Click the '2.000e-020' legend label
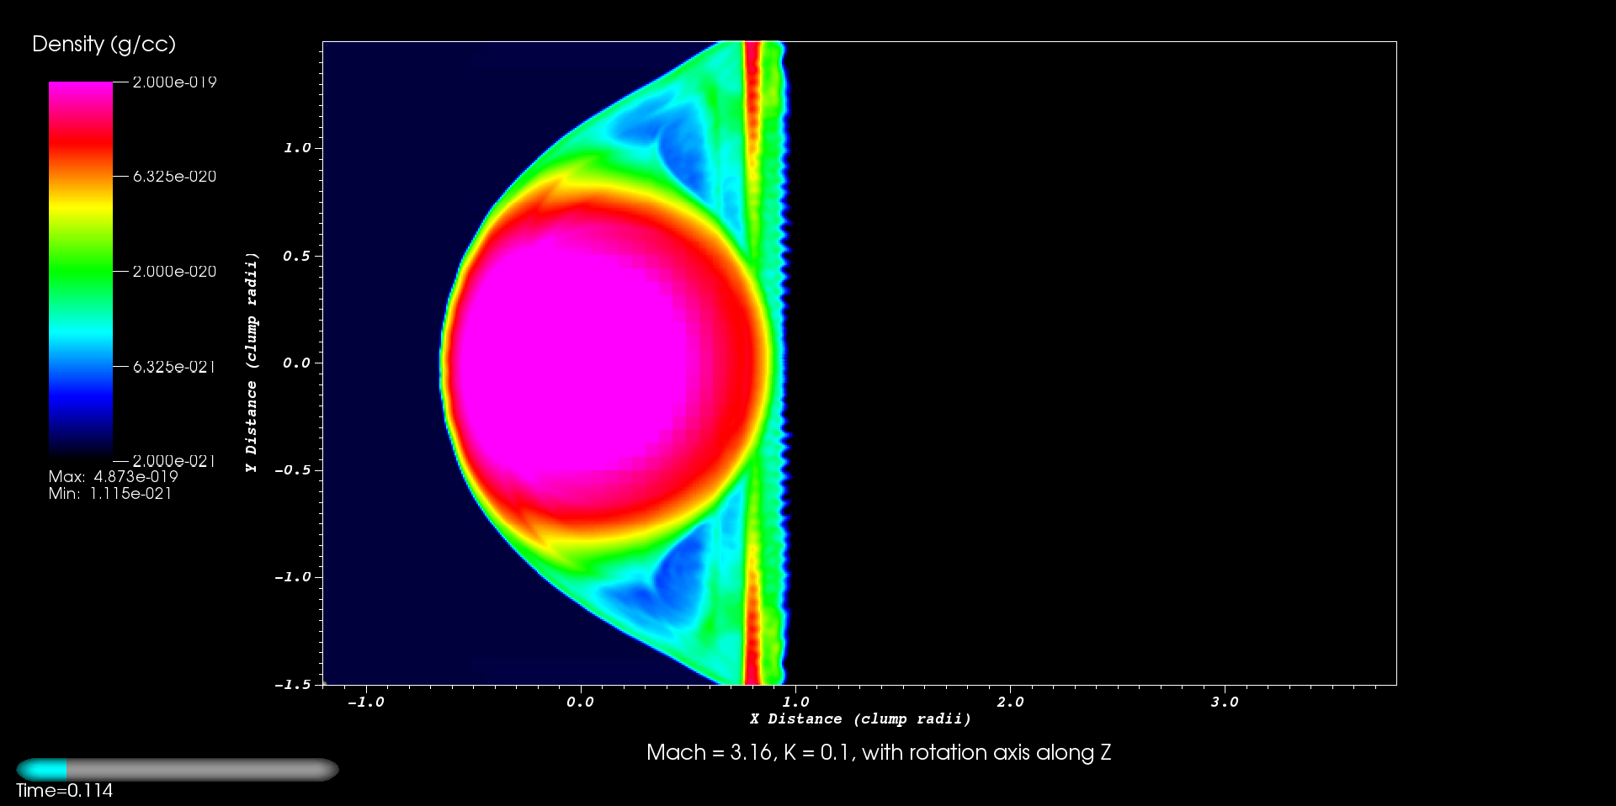 tap(174, 271)
